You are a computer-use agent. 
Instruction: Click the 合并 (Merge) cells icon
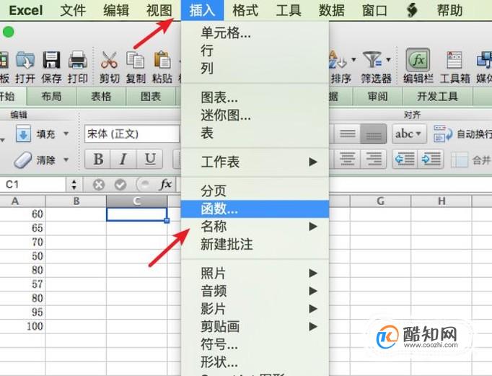click(459, 159)
